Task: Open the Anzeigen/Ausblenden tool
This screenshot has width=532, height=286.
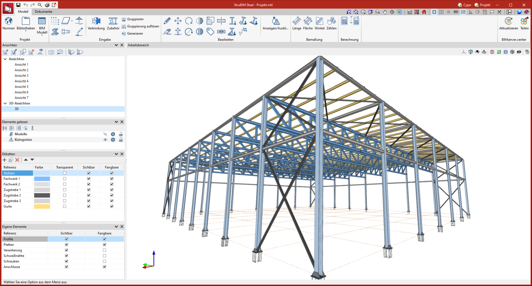Action: 275,21
